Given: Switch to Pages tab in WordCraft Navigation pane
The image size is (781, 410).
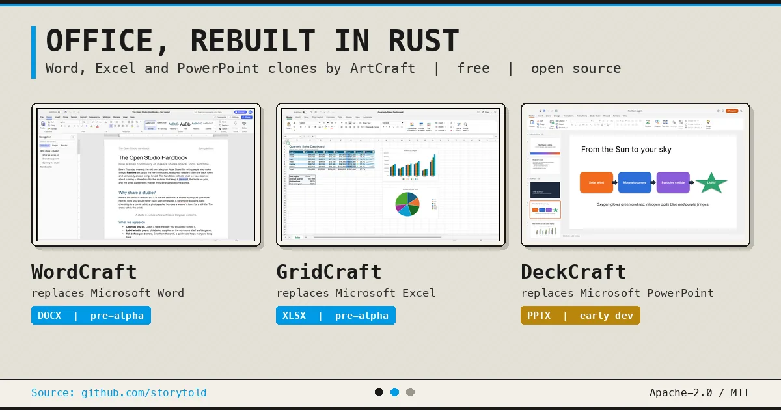Looking at the screenshot, I should click(x=55, y=145).
